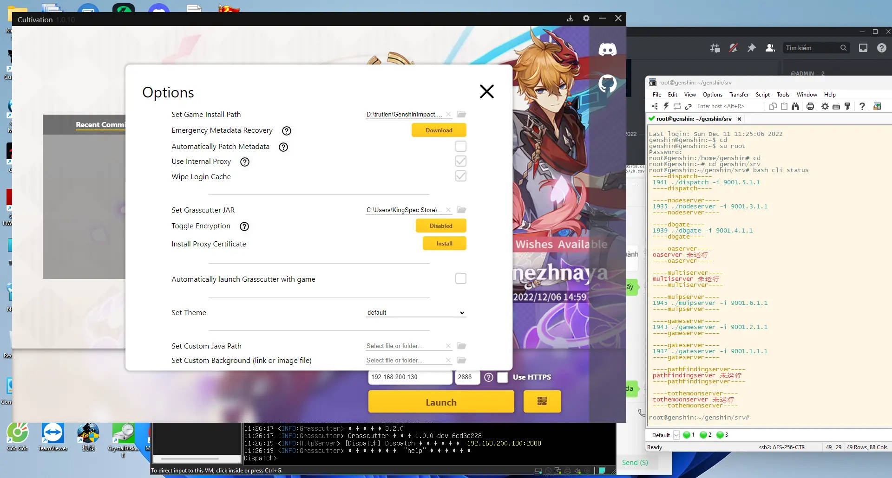This screenshot has width=892, height=478.
Task: Open Threads icon in Discord header
Action: (715, 48)
